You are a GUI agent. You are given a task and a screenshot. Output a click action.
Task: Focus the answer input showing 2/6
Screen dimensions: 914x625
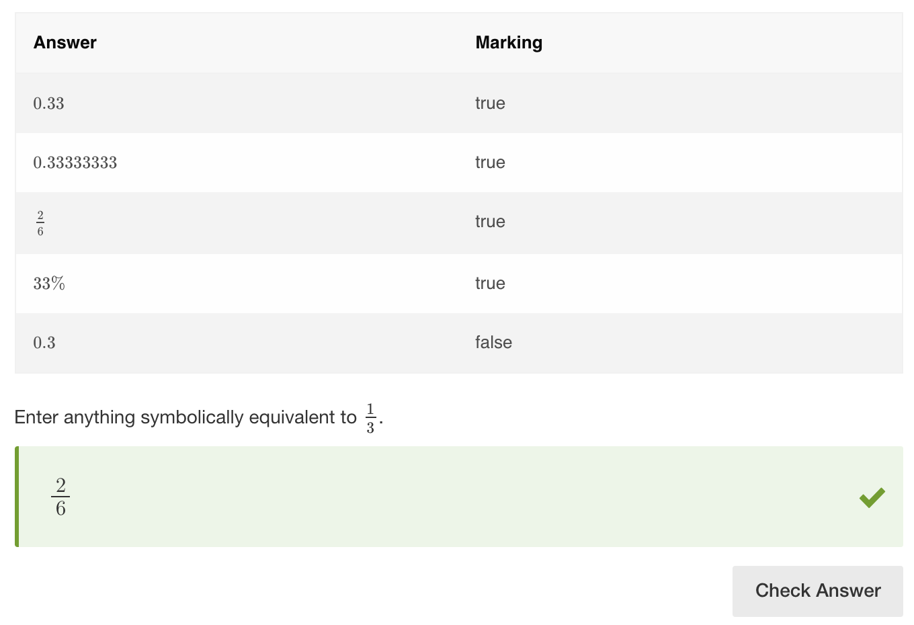(459, 497)
